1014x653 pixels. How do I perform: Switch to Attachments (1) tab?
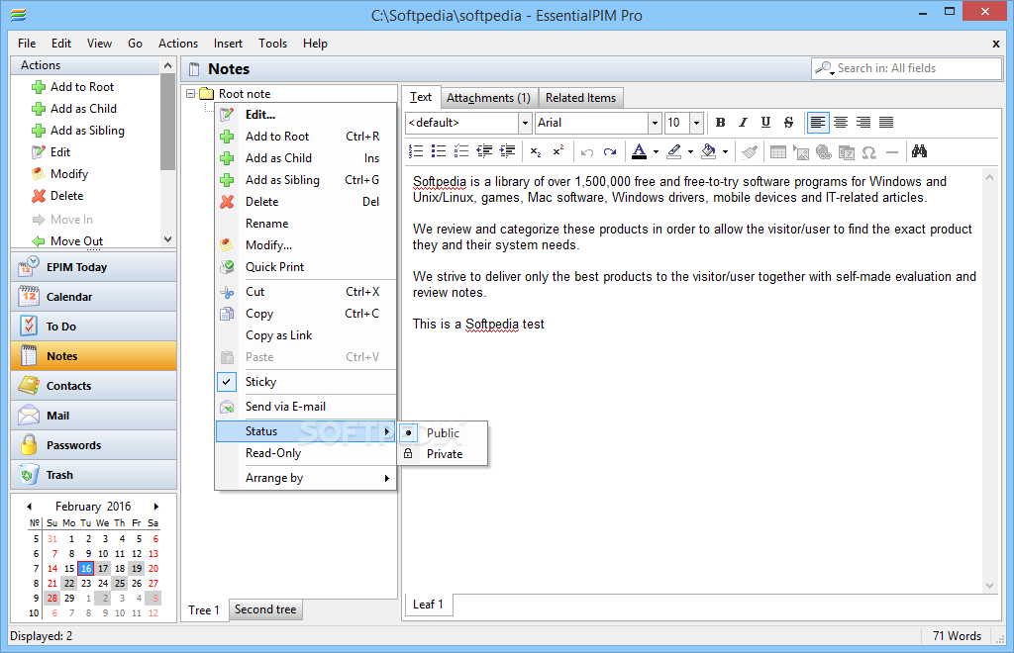[x=488, y=98]
